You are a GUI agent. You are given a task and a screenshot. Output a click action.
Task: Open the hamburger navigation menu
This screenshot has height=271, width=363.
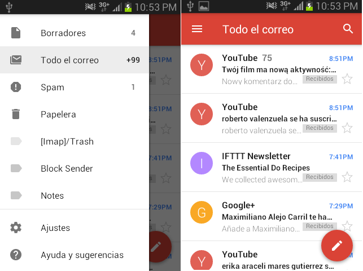(197, 29)
